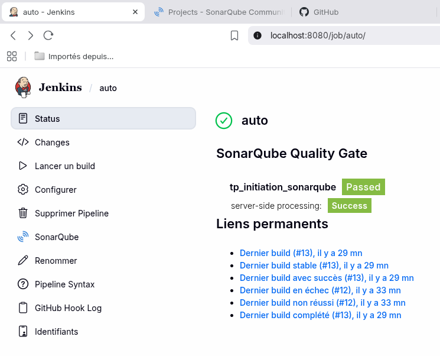Select Lancer un build in the sidebar
Image resolution: width=440 pixels, height=356 pixels.
(103, 166)
